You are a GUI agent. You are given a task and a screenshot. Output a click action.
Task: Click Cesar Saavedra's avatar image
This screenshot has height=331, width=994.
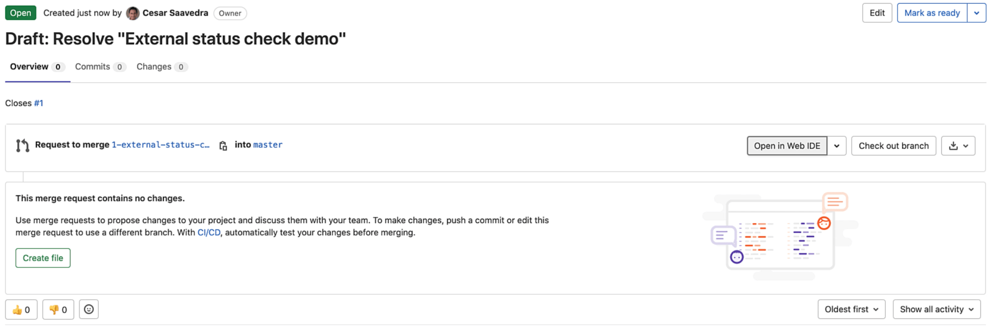coord(133,13)
